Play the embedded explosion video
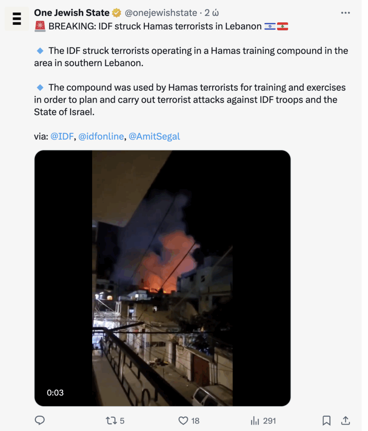The height and width of the screenshot is (431, 368). 162,278
